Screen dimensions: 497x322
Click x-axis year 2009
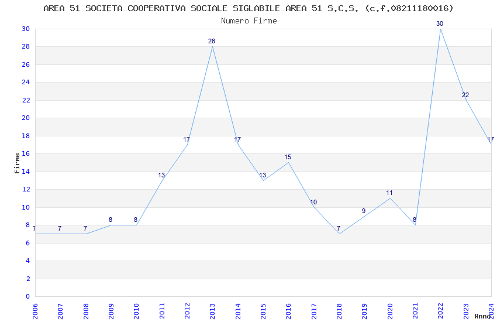coord(111,311)
